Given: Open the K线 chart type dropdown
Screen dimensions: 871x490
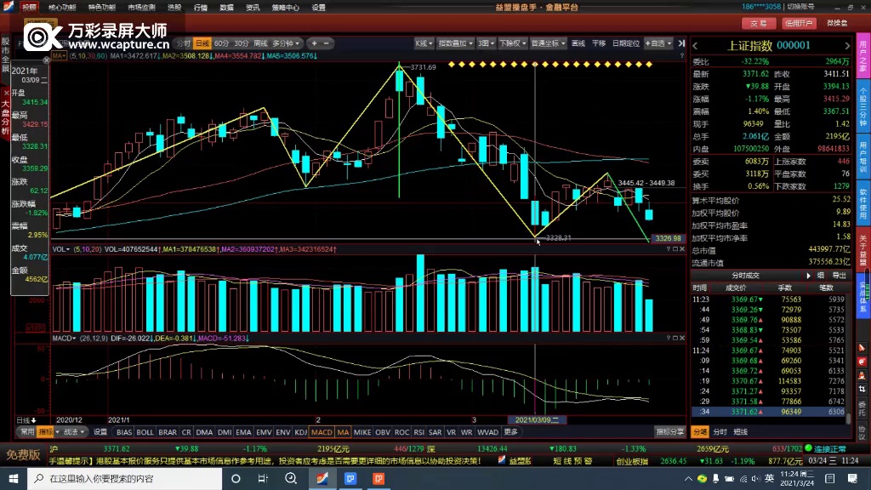Looking at the screenshot, I should 424,43.
